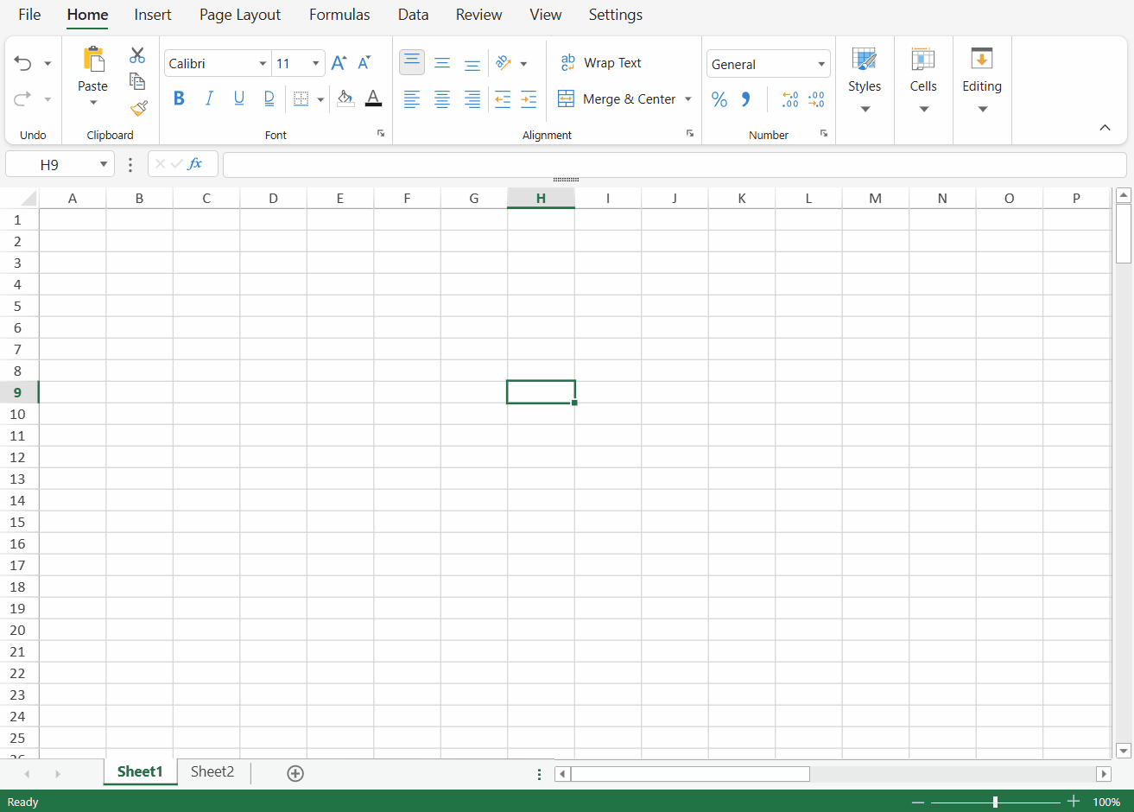Image resolution: width=1134 pixels, height=812 pixels.
Task: Click the Undo arrow icon
Action: click(23, 63)
